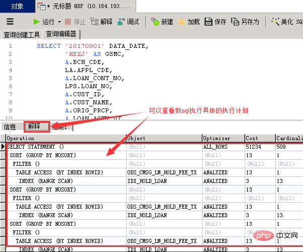This screenshot has height=252, width=303.
Task: Click the Explain (解释) toolbar button
Action: coord(102,22)
